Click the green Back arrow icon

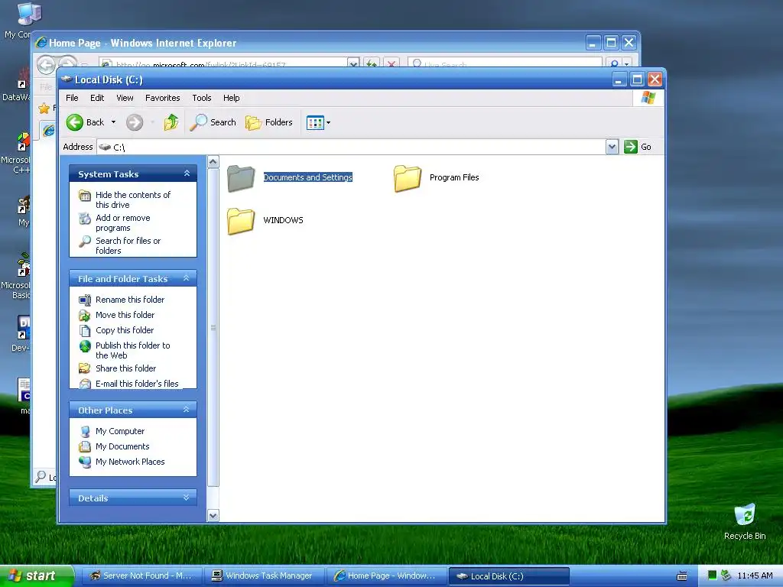click(75, 122)
